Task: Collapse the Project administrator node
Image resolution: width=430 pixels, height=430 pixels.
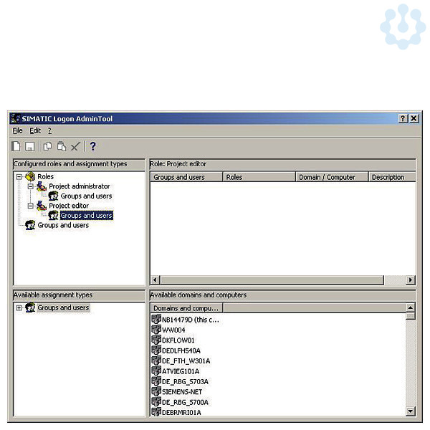Action: (x=31, y=186)
